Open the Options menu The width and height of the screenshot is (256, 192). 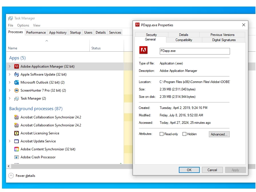point(23,25)
